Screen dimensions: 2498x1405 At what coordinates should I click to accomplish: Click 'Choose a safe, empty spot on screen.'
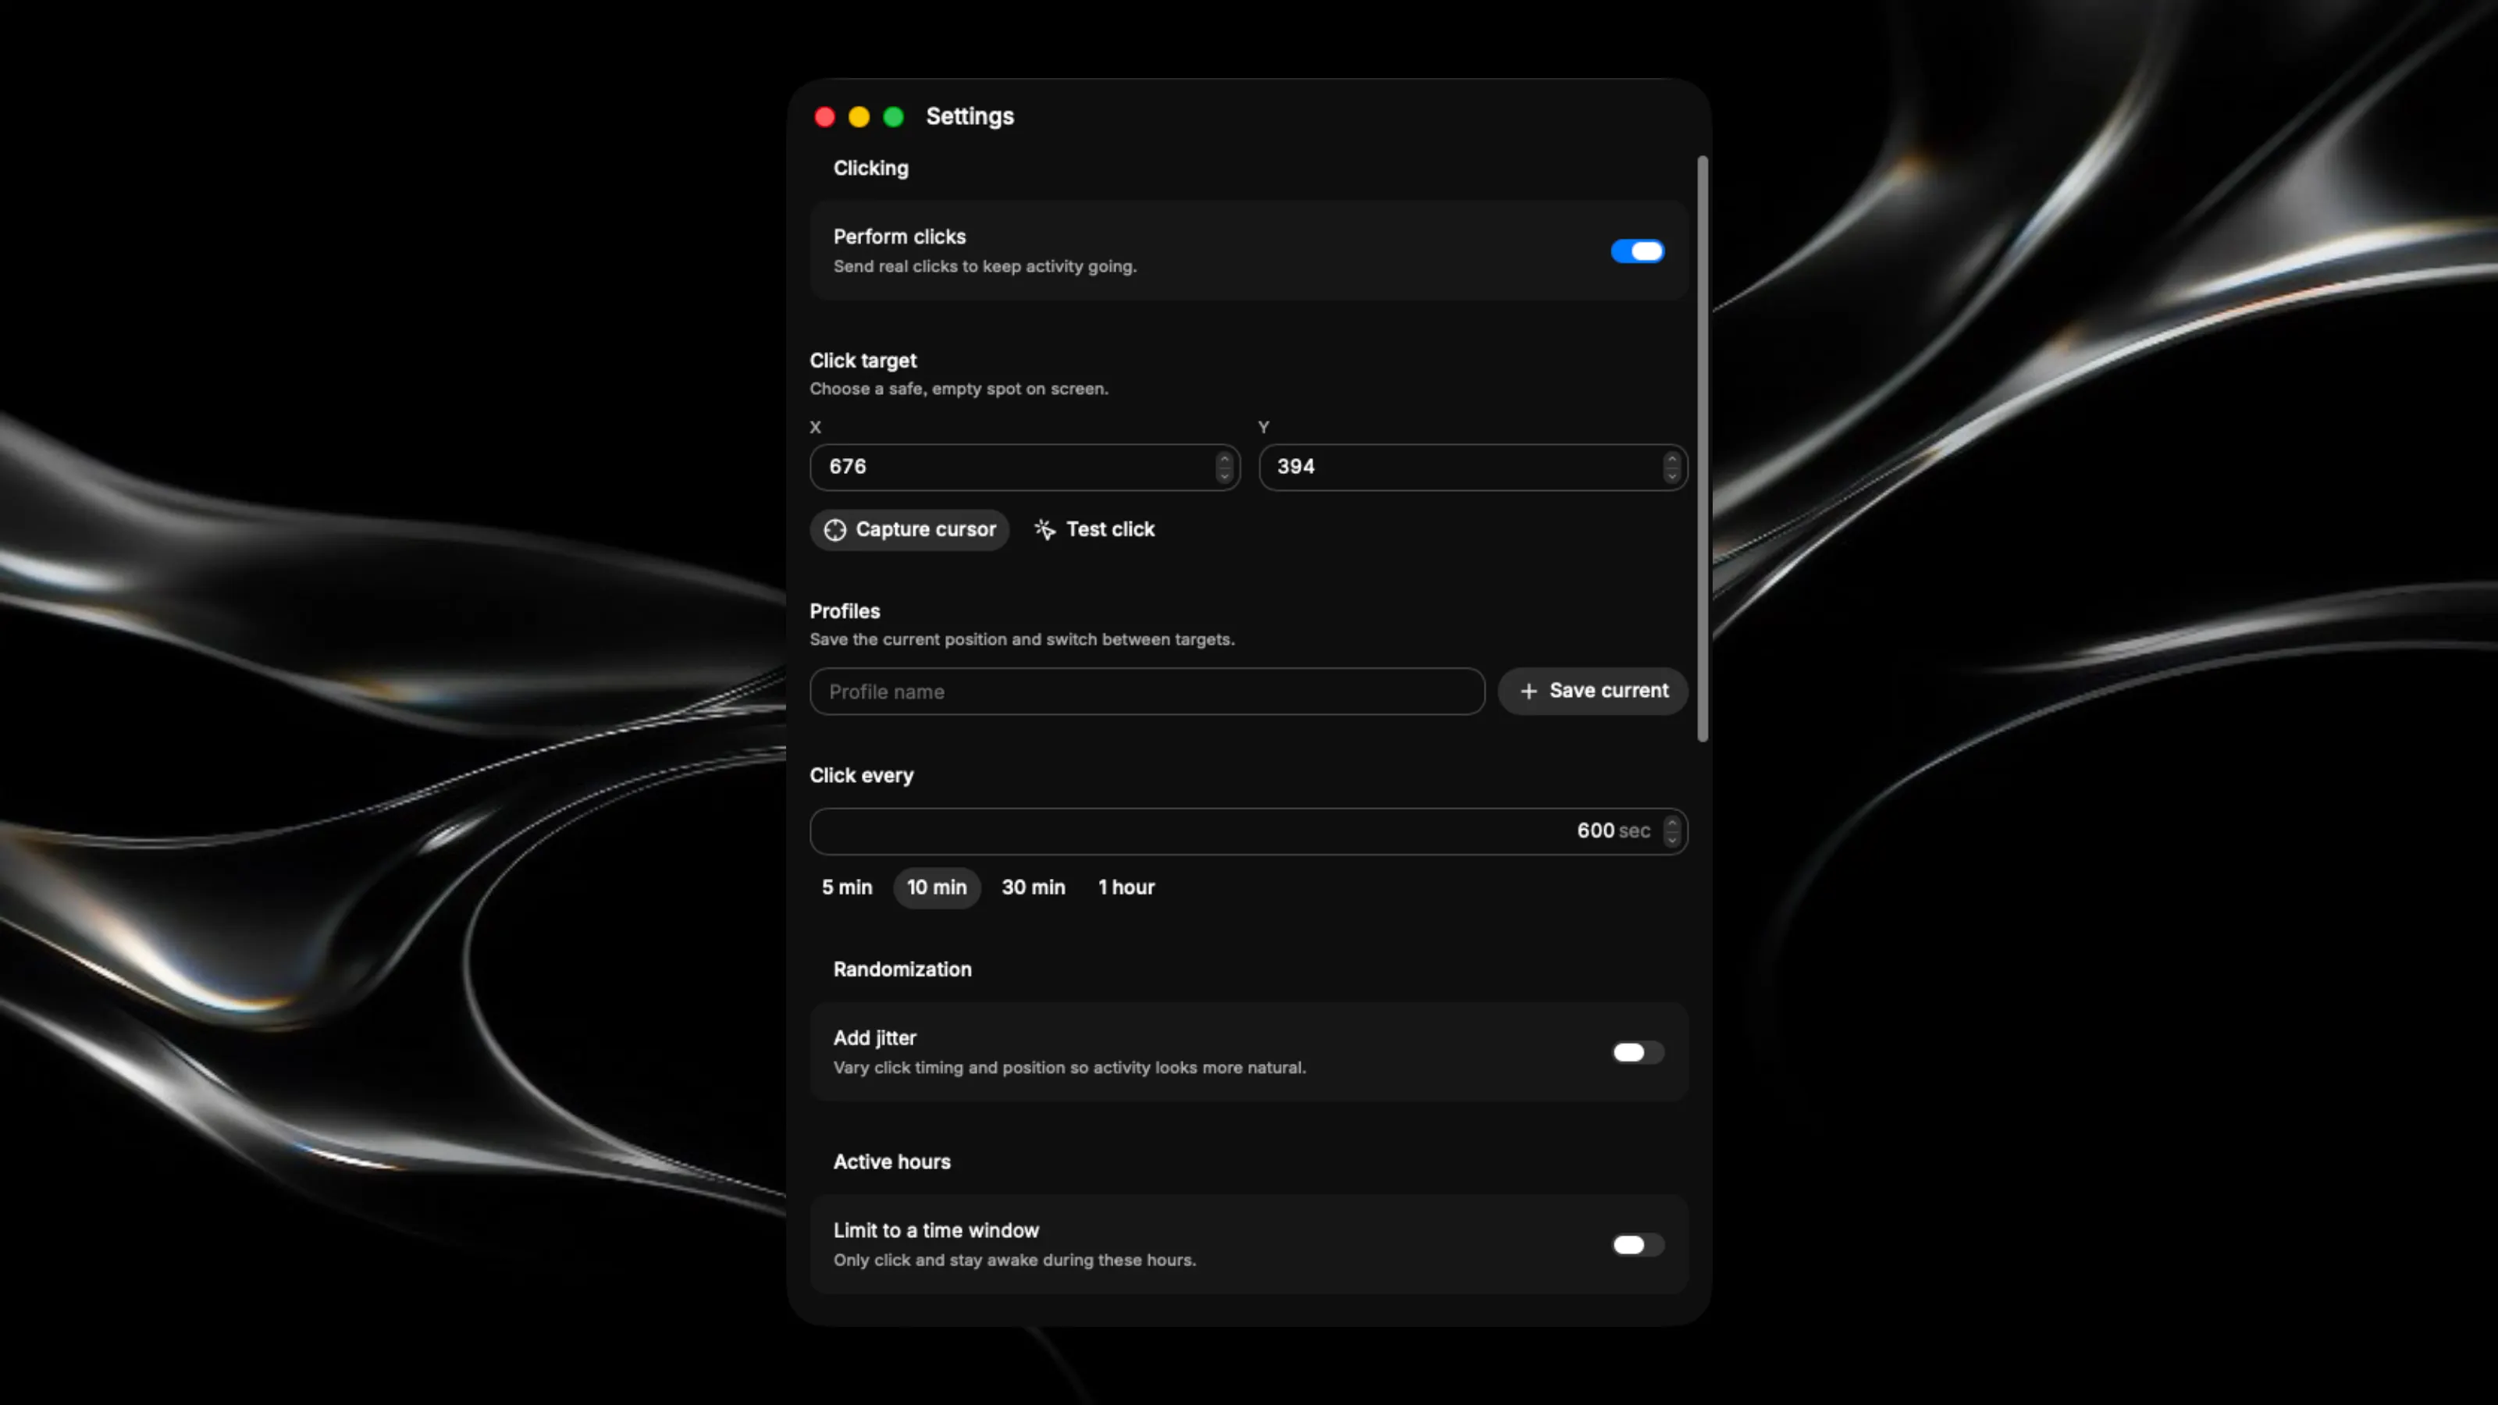click(x=959, y=389)
